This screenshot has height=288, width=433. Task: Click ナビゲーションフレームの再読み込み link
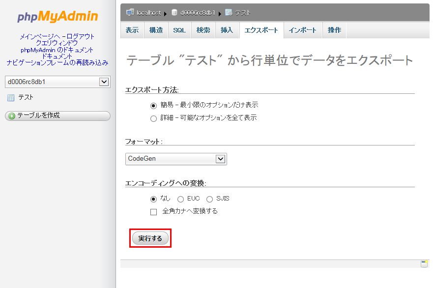click(58, 62)
